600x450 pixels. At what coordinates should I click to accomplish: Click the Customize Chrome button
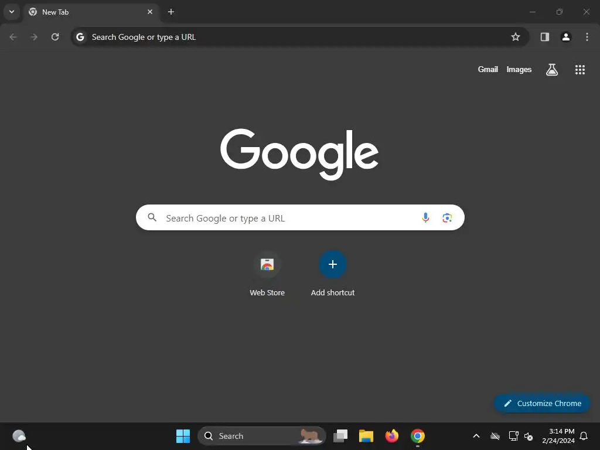(x=542, y=403)
